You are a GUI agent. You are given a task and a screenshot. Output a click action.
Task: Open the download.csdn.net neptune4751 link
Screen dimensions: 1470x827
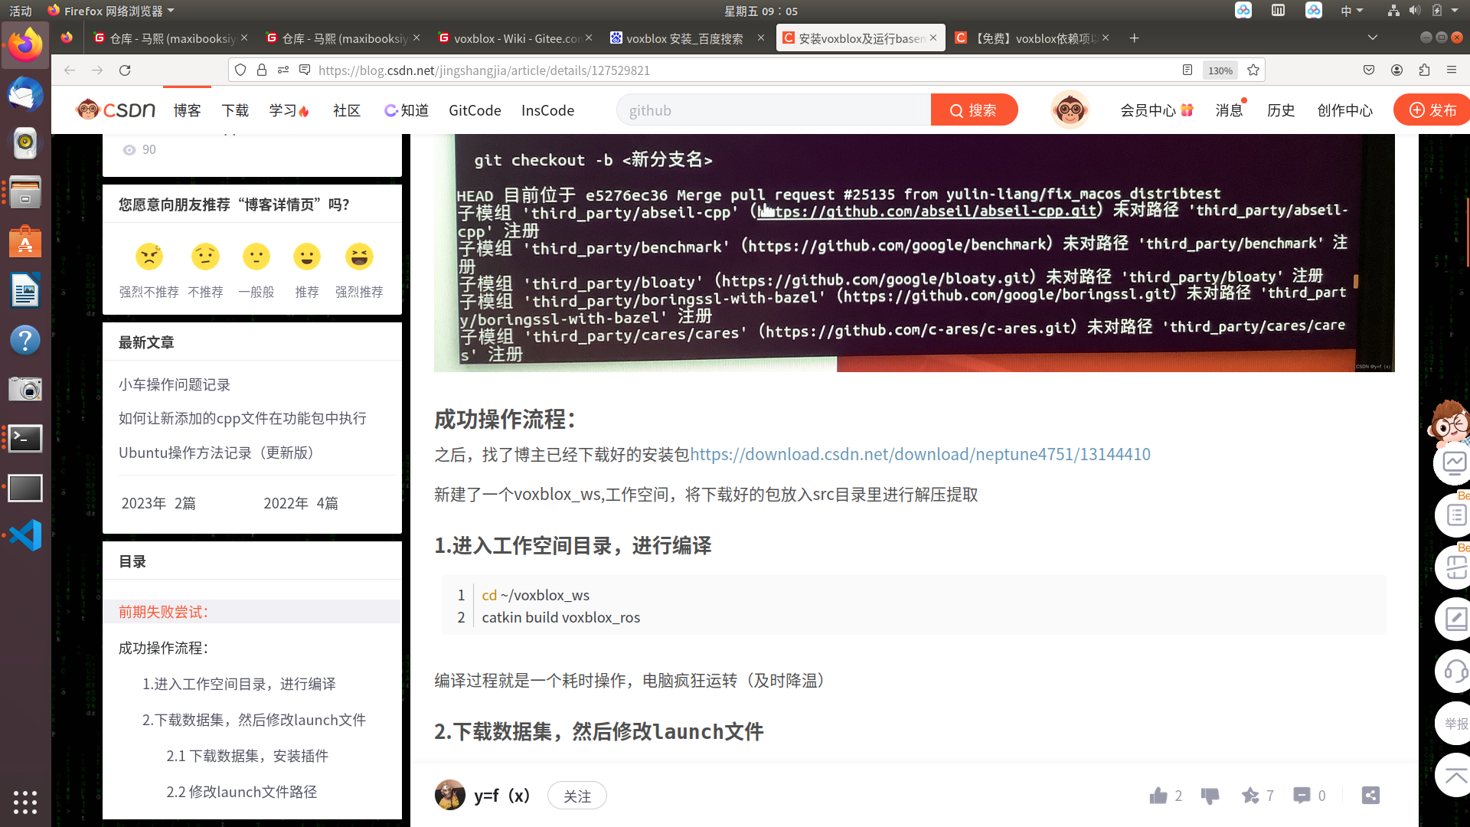920,454
